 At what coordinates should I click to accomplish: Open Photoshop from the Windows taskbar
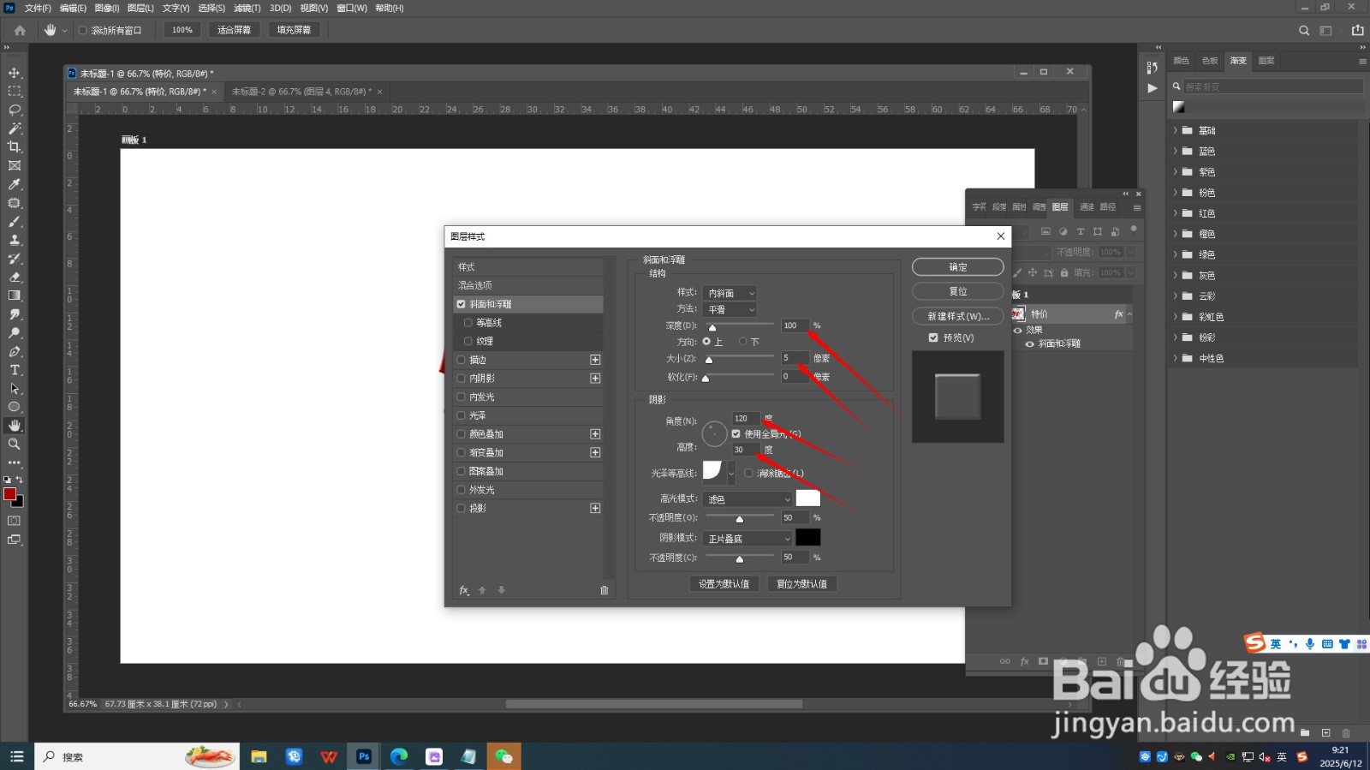pyautogui.click(x=364, y=756)
